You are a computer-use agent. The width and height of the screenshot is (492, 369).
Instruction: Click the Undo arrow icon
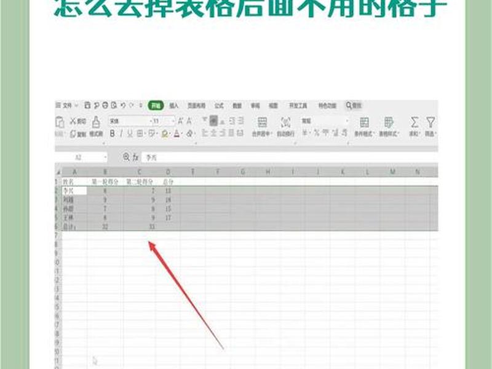(x=123, y=105)
